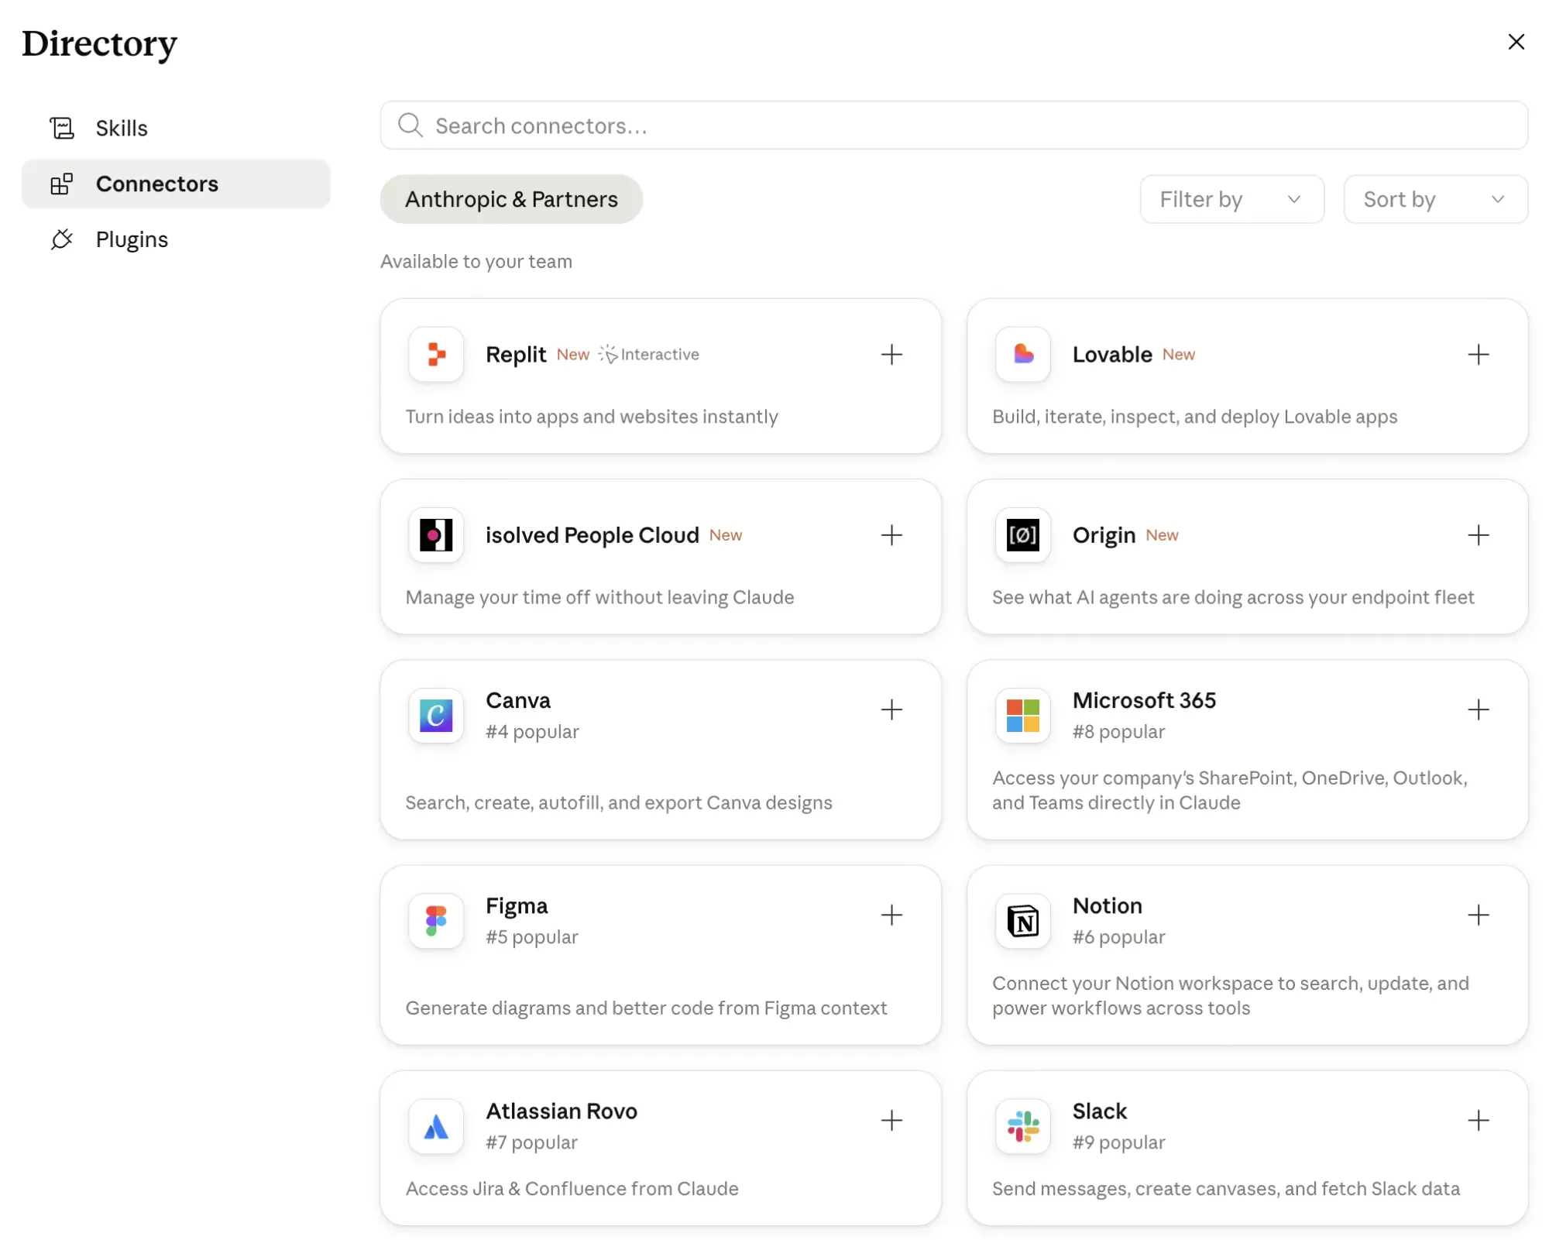The image size is (1549, 1240).
Task: Click the '#7 popular' label under Atlassian Rovo
Action: [531, 1142]
